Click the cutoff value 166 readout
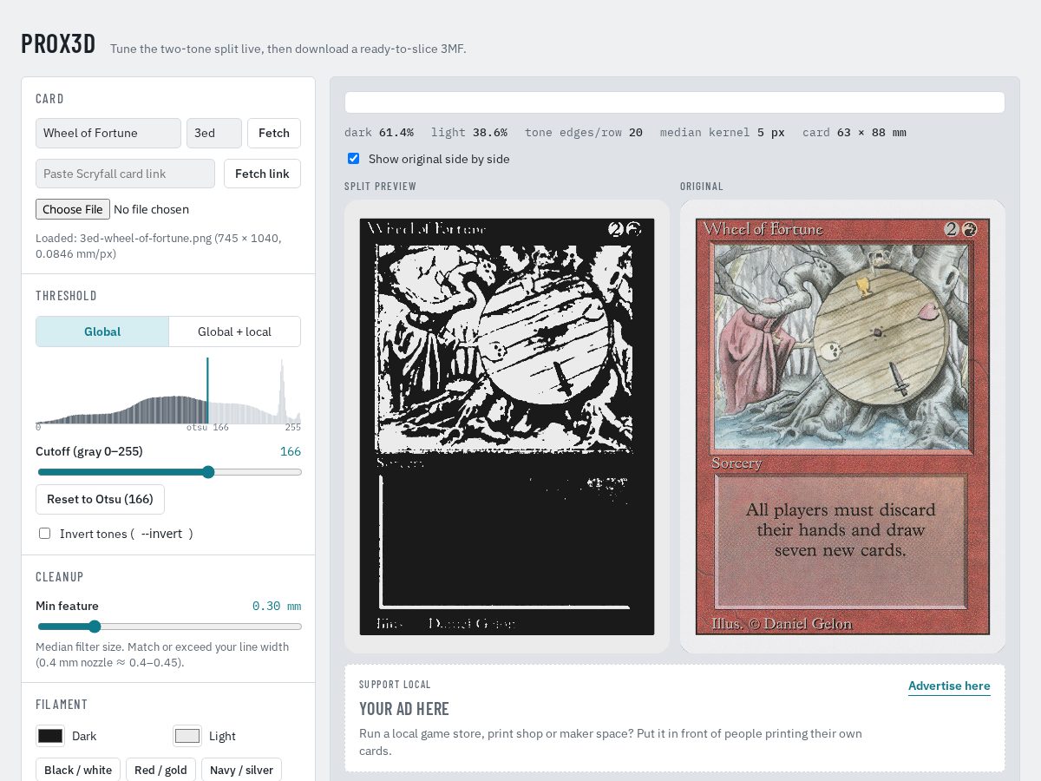 [291, 451]
